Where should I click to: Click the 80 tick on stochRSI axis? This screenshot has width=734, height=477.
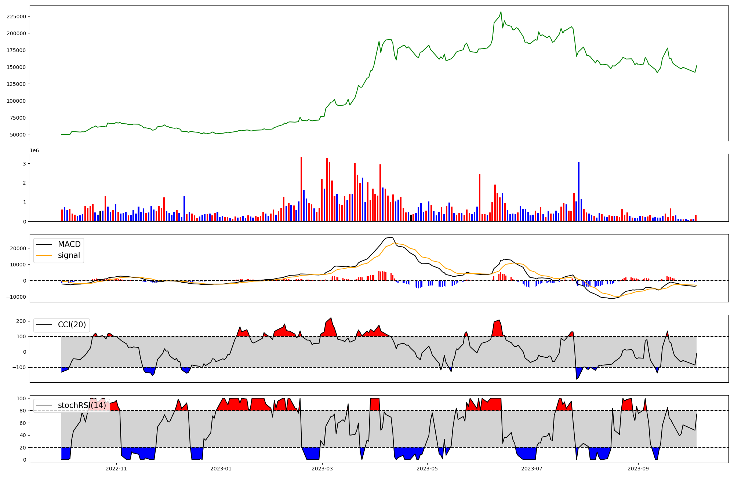click(x=23, y=411)
